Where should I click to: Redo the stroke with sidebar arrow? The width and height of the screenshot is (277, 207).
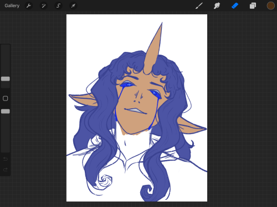pyautogui.click(x=6, y=169)
